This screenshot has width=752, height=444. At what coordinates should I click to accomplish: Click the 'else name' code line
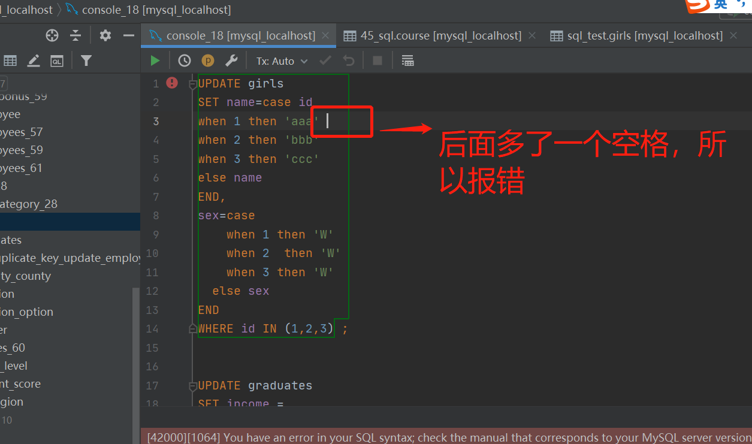click(x=230, y=178)
